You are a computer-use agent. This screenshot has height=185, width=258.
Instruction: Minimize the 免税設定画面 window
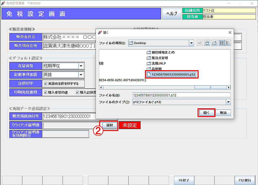[x=229, y=3]
